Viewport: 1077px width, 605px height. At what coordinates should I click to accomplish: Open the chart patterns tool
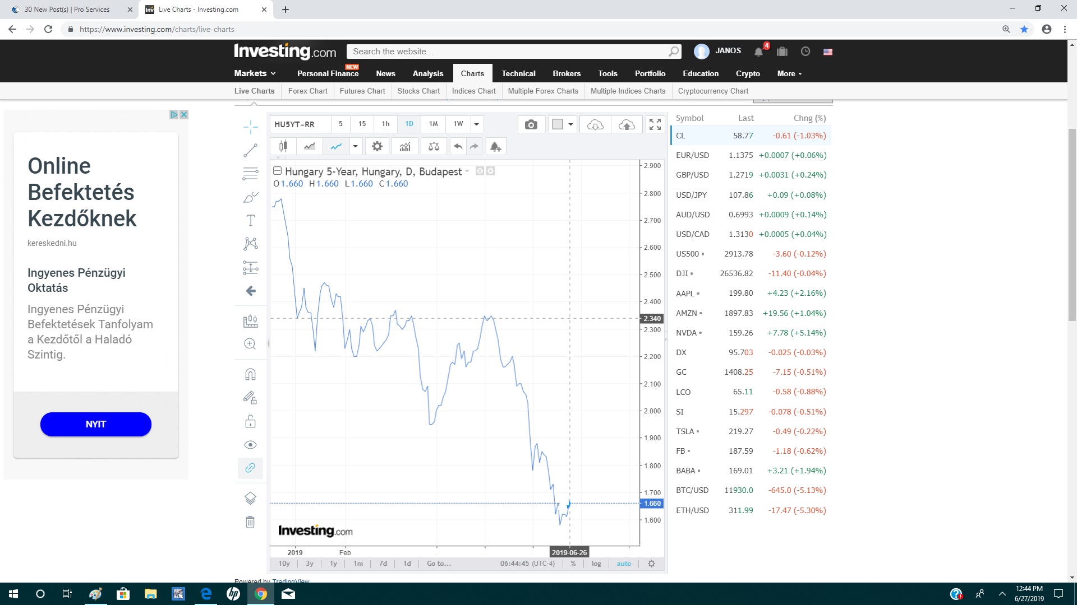(251, 244)
